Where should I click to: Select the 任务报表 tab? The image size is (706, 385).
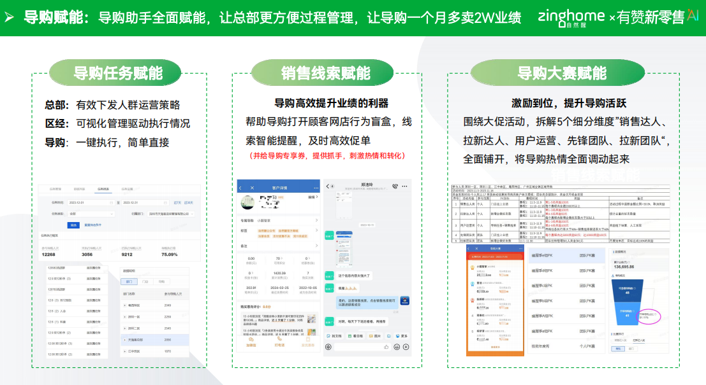coord(103,189)
